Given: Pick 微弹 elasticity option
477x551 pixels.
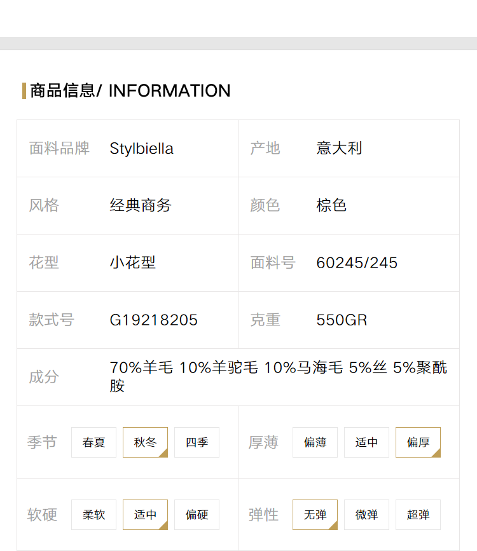Looking at the screenshot, I should [366, 514].
